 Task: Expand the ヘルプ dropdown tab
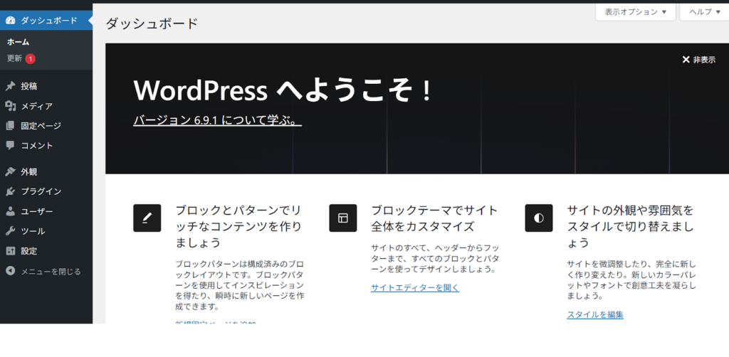(x=705, y=12)
